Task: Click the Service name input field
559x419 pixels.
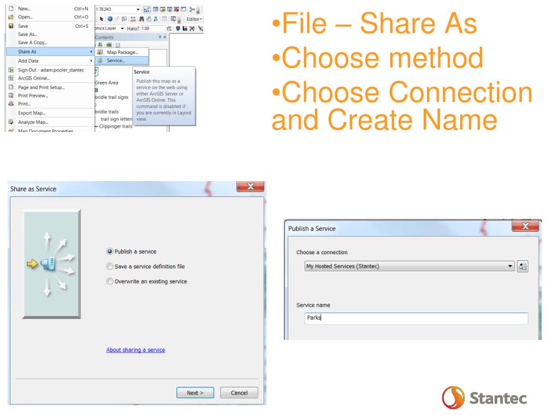Action: tap(416, 318)
